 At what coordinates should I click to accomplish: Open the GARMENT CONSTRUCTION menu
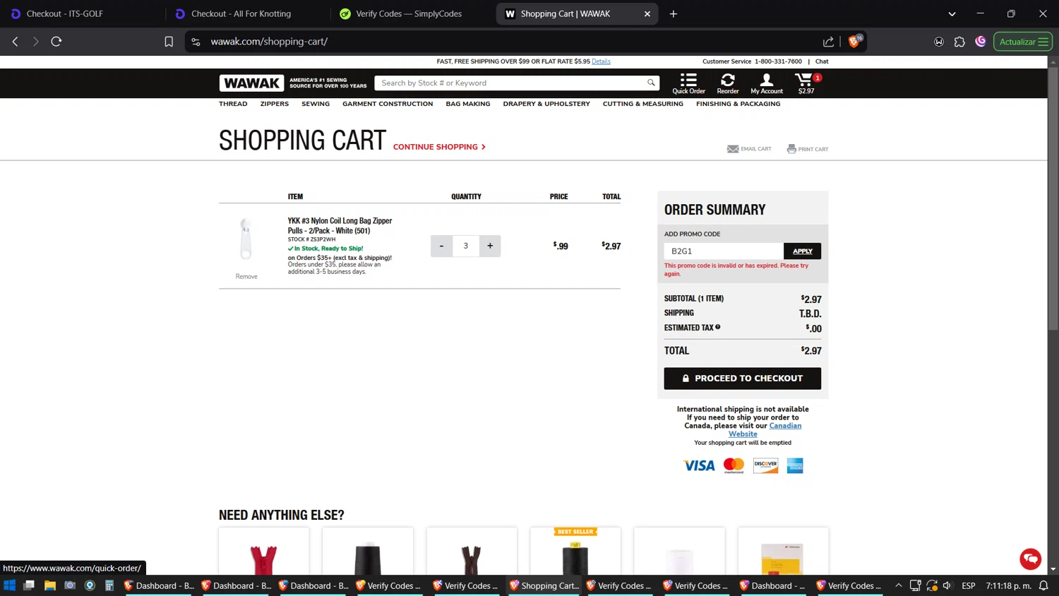(388, 104)
